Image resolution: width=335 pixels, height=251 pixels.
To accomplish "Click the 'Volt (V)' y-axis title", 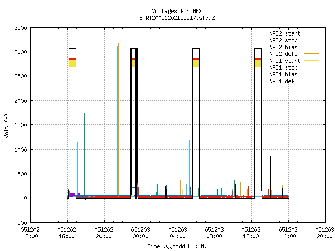I will (x=7, y=125).
